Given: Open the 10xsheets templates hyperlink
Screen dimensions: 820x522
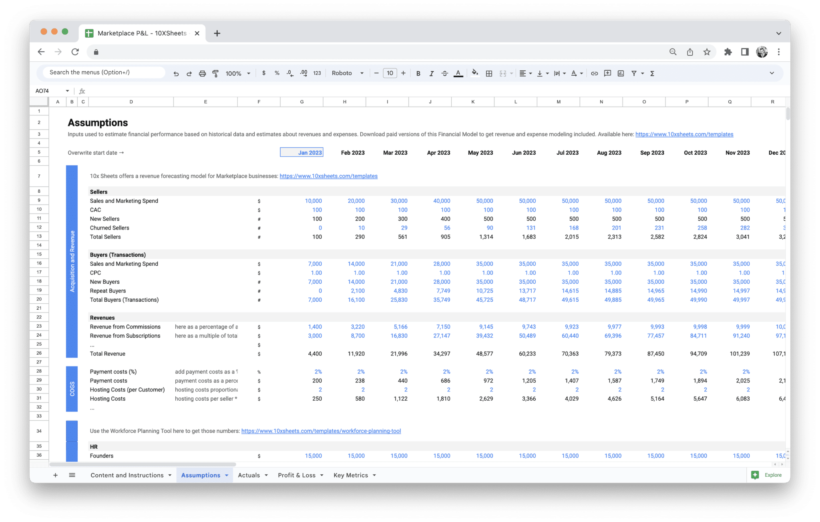Looking at the screenshot, I should click(x=684, y=134).
